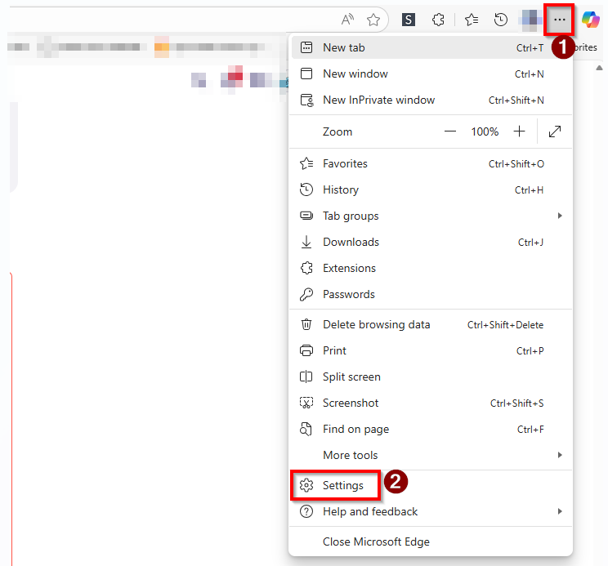Viewport: 608px width, 566px height.
Task: Expand Help and feedback submenu
Action: point(431,512)
